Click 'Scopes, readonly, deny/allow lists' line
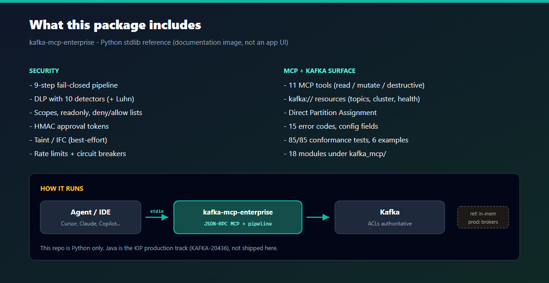This screenshot has width=549, height=283. click(86, 113)
